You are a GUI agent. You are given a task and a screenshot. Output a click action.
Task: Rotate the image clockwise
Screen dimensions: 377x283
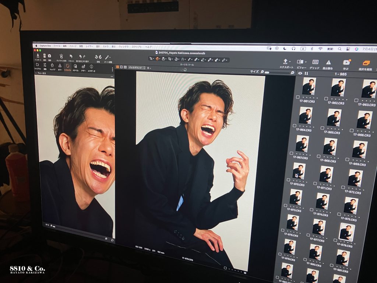pyautogui.click(x=100, y=57)
